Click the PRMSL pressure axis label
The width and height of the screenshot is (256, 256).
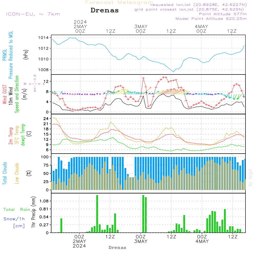pos(5,54)
